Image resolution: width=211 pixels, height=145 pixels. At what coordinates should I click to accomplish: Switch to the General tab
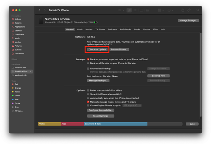[x=70, y=29]
